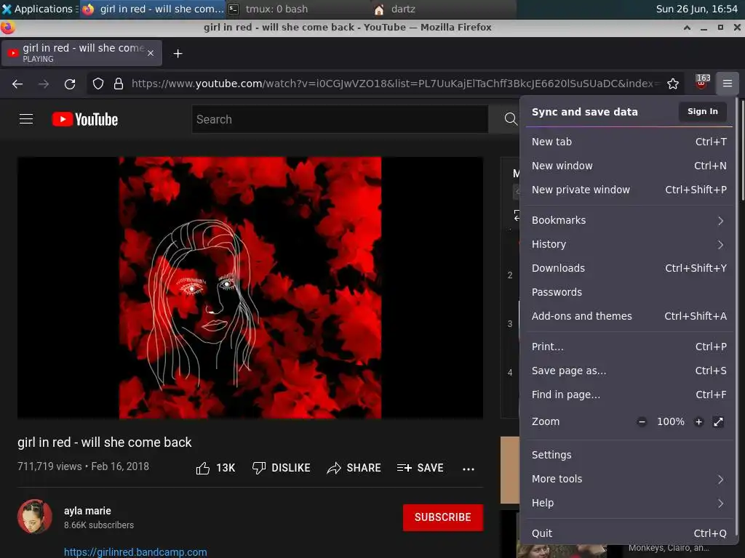Expand the Help submenu
This screenshot has width=745, height=558.
(629, 503)
